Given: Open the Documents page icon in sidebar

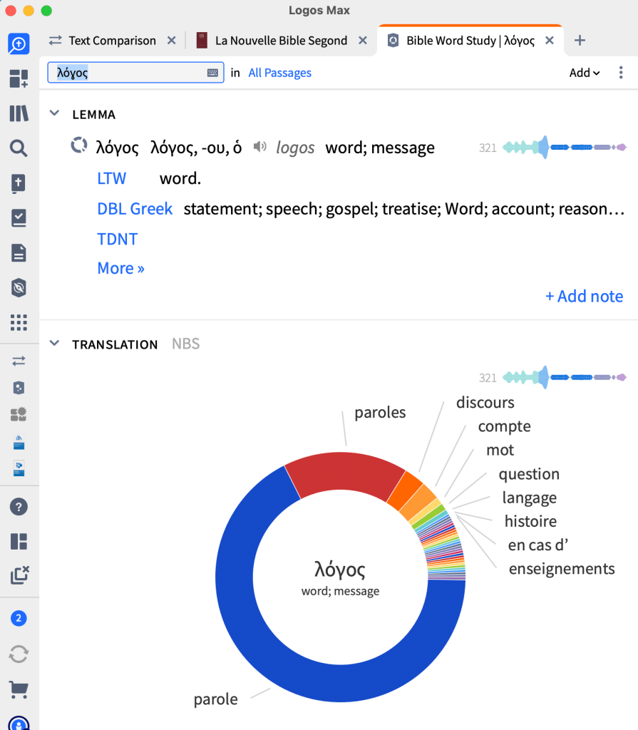Looking at the screenshot, I should tap(19, 252).
